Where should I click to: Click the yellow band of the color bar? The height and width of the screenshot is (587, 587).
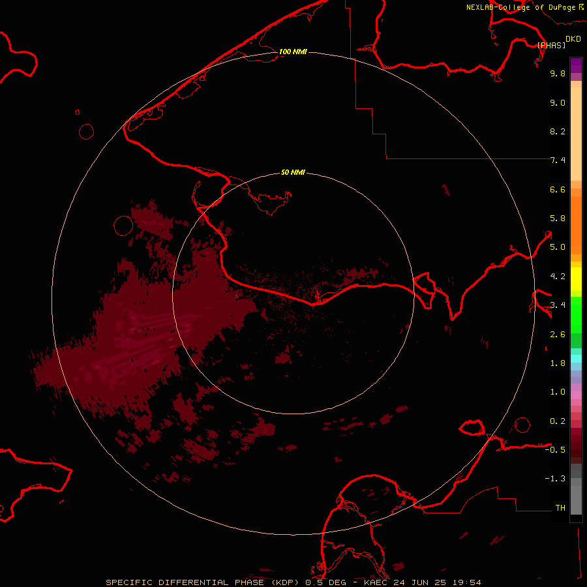coord(576,279)
